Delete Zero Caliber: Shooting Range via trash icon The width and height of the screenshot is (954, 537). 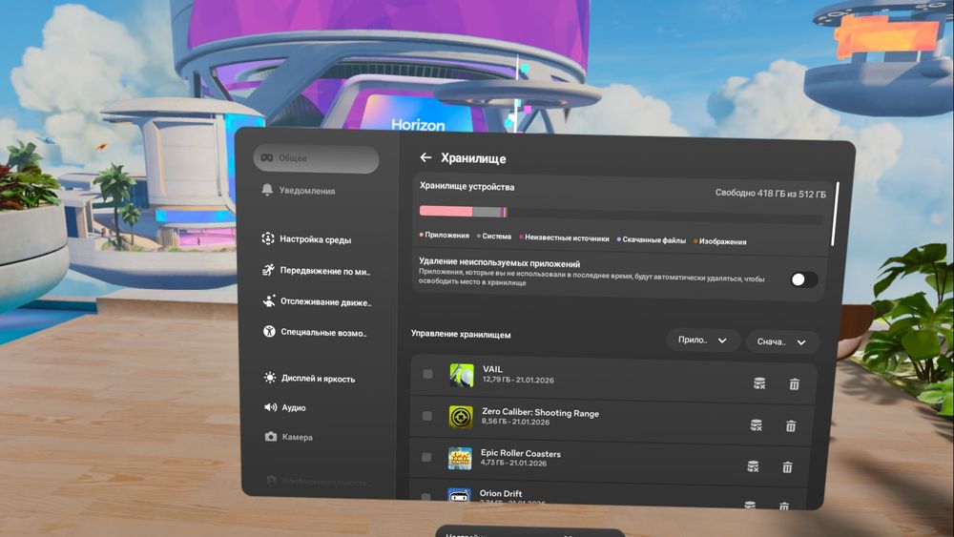click(x=790, y=425)
